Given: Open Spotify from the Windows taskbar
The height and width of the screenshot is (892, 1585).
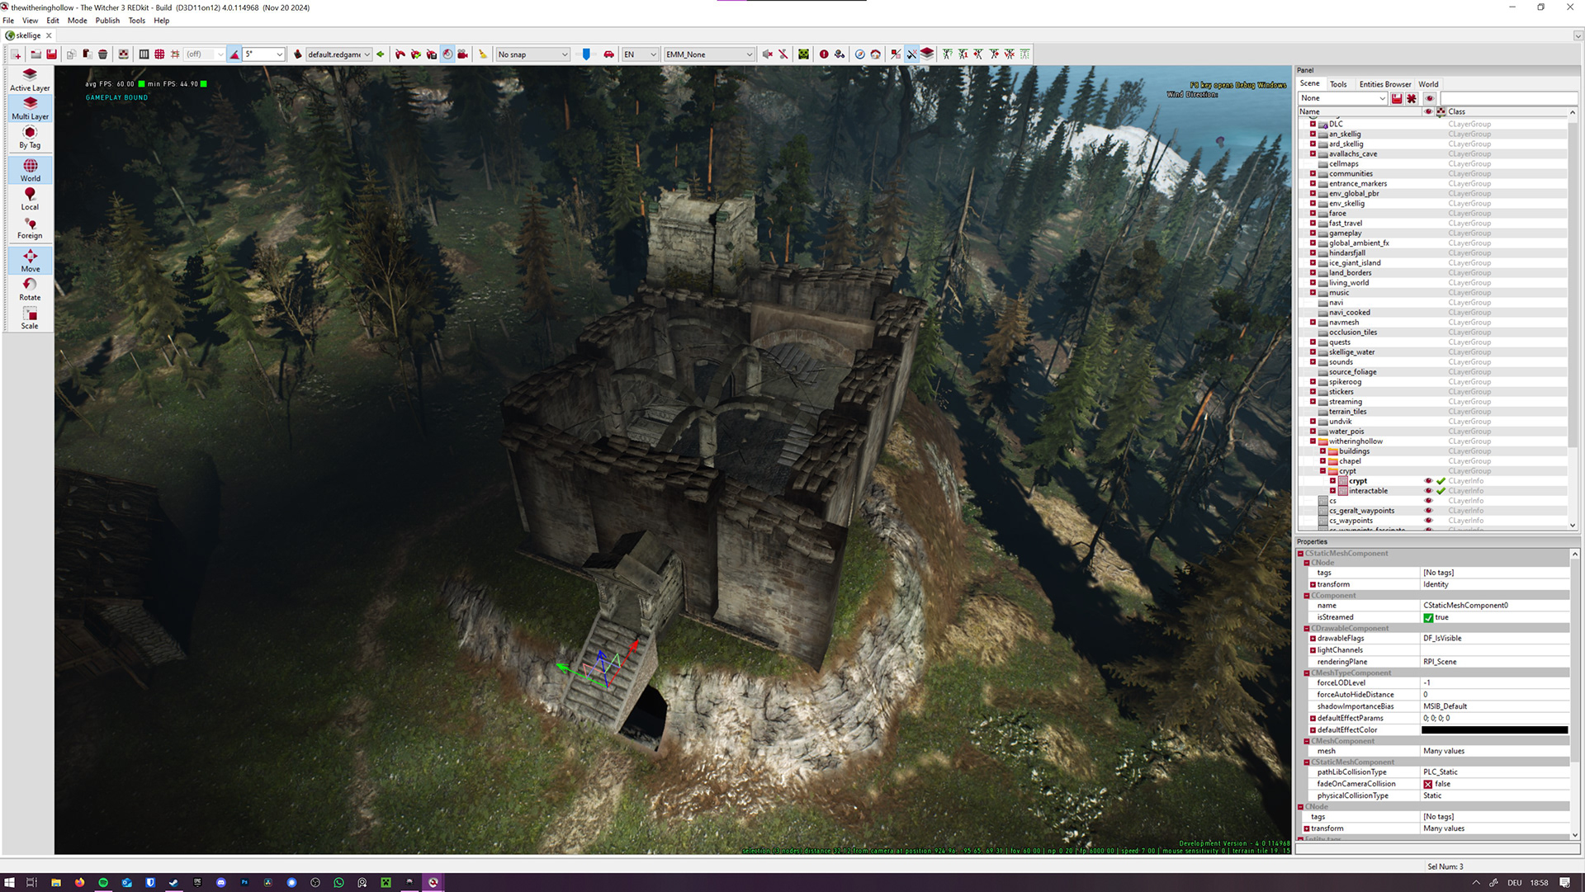Looking at the screenshot, I should click(103, 883).
